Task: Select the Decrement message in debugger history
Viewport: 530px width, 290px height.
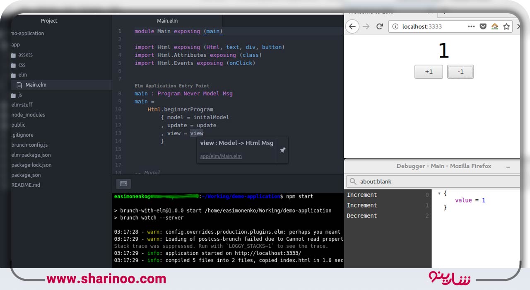Action: click(x=362, y=216)
